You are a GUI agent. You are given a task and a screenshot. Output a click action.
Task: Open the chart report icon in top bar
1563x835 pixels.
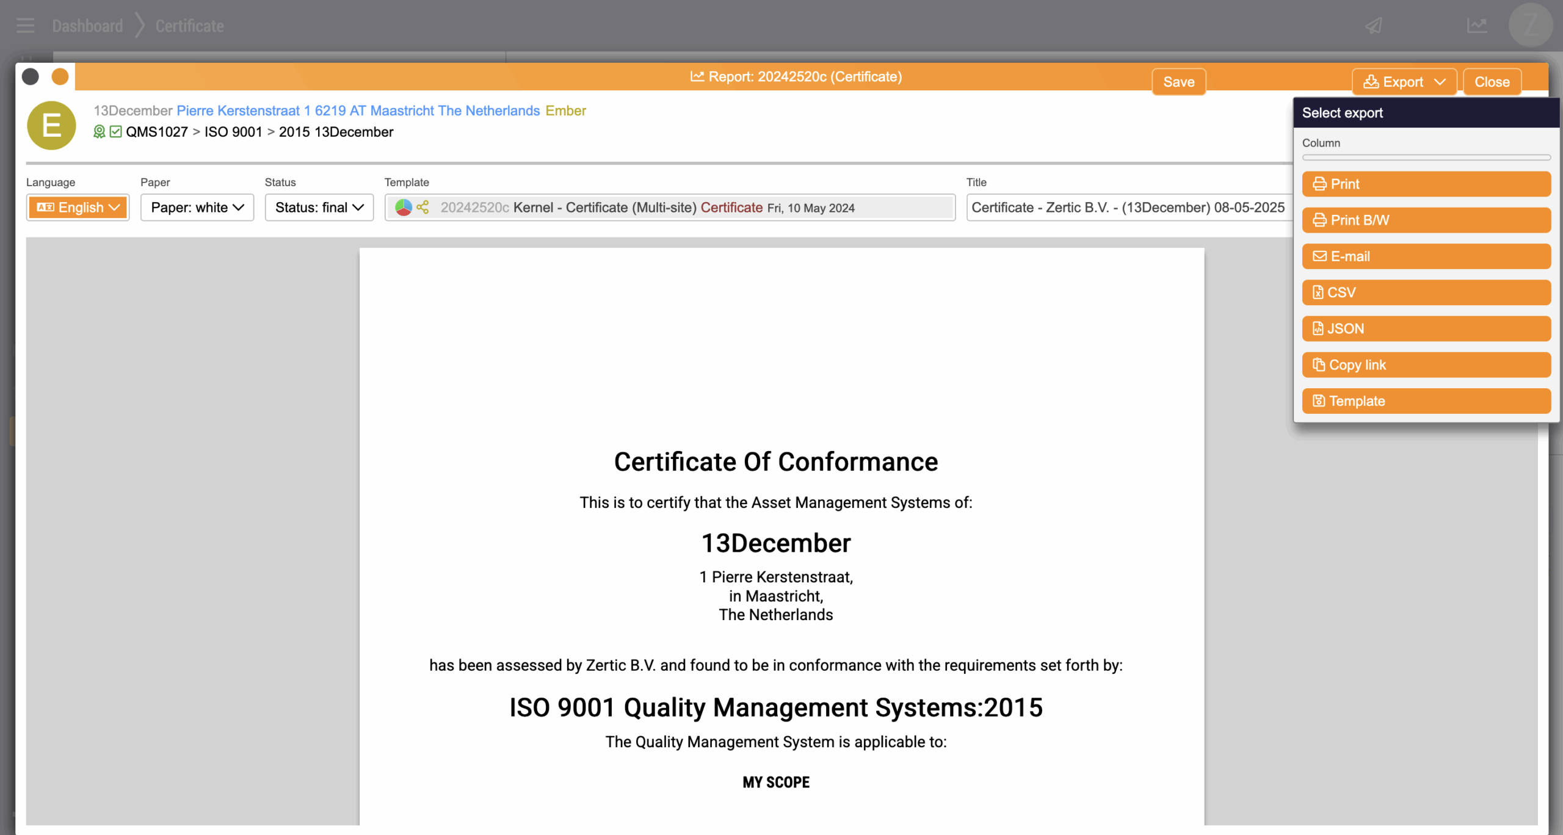tap(1477, 26)
